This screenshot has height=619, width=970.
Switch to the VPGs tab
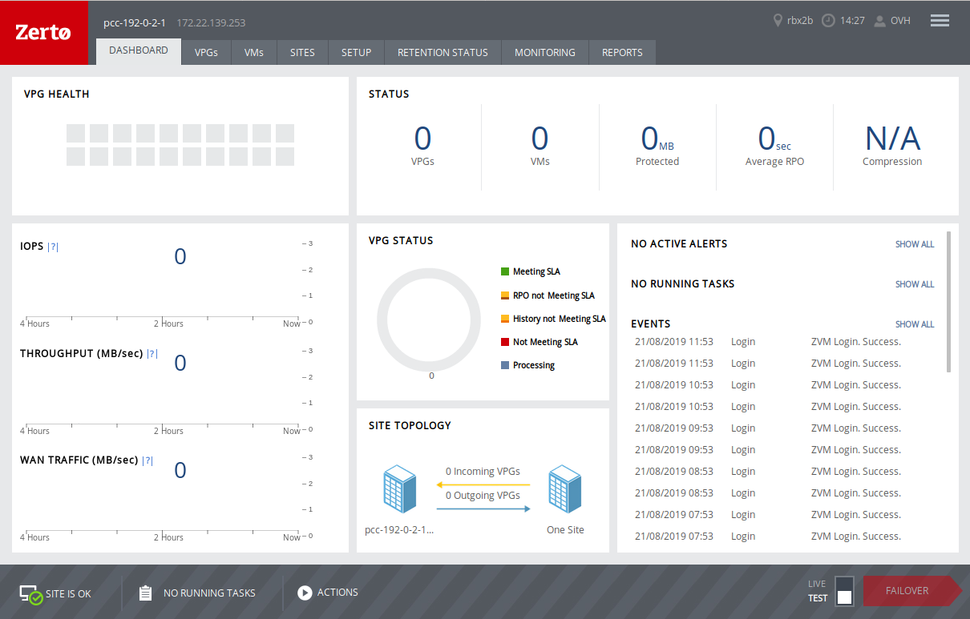click(x=206, y=52)
